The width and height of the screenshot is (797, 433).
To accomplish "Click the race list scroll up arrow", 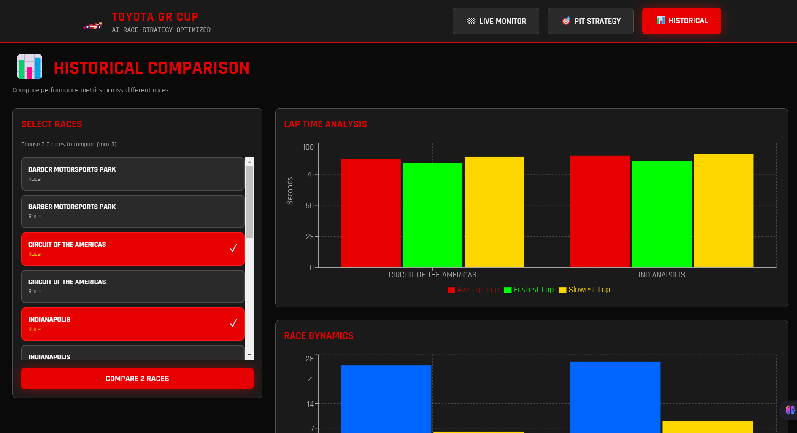I will pyautogui.click(x=249, y=162).
